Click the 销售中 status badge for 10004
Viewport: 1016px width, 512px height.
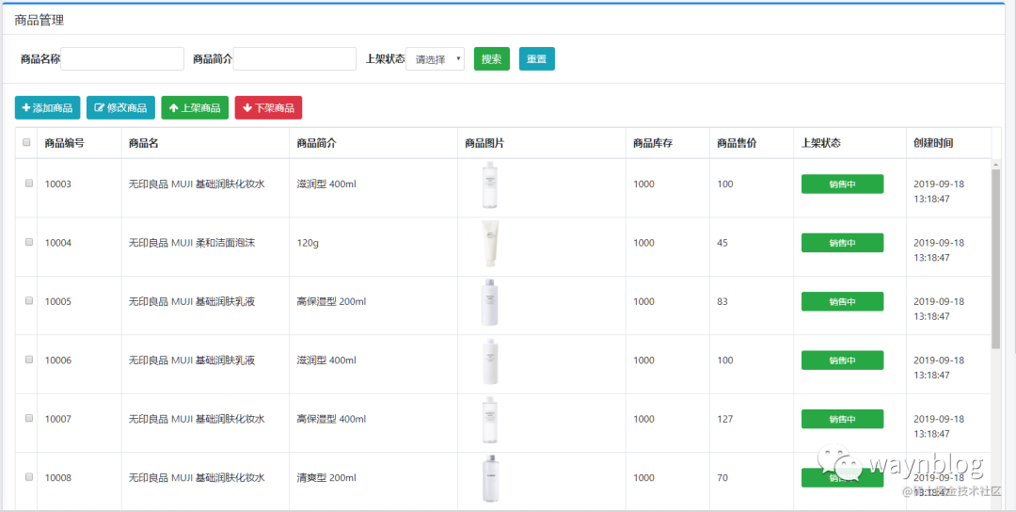pos(842,243)
